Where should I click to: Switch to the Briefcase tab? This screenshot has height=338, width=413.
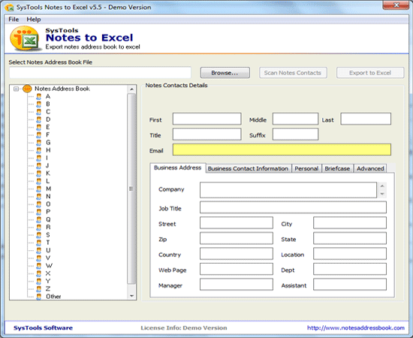pos(337,168)
